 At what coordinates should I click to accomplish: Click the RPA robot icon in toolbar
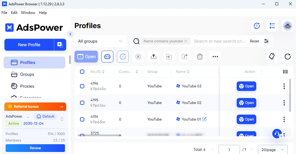107,56
